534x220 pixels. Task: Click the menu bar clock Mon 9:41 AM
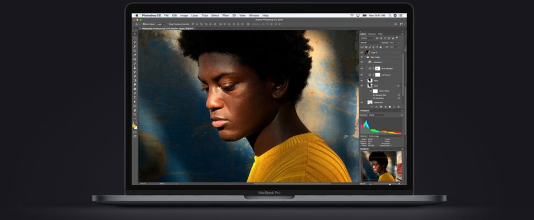(377, 15)
